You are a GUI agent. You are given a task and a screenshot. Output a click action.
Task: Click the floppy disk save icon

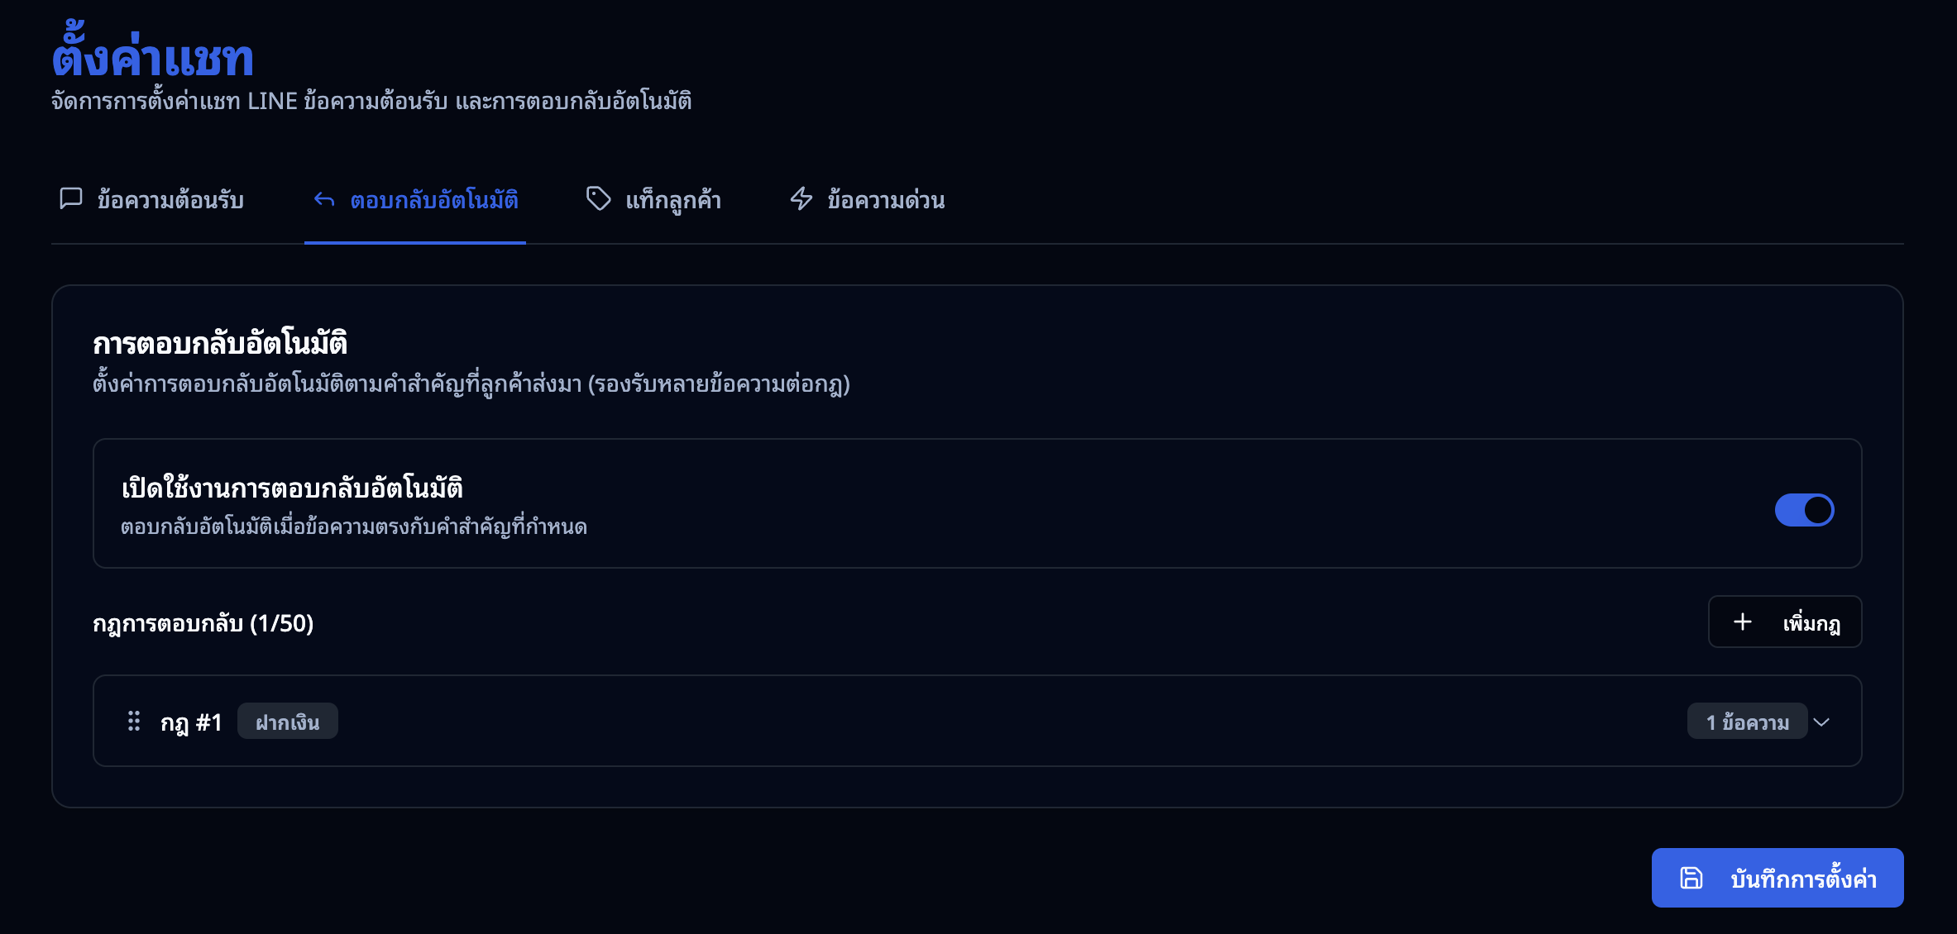(x=1691, y=878)
